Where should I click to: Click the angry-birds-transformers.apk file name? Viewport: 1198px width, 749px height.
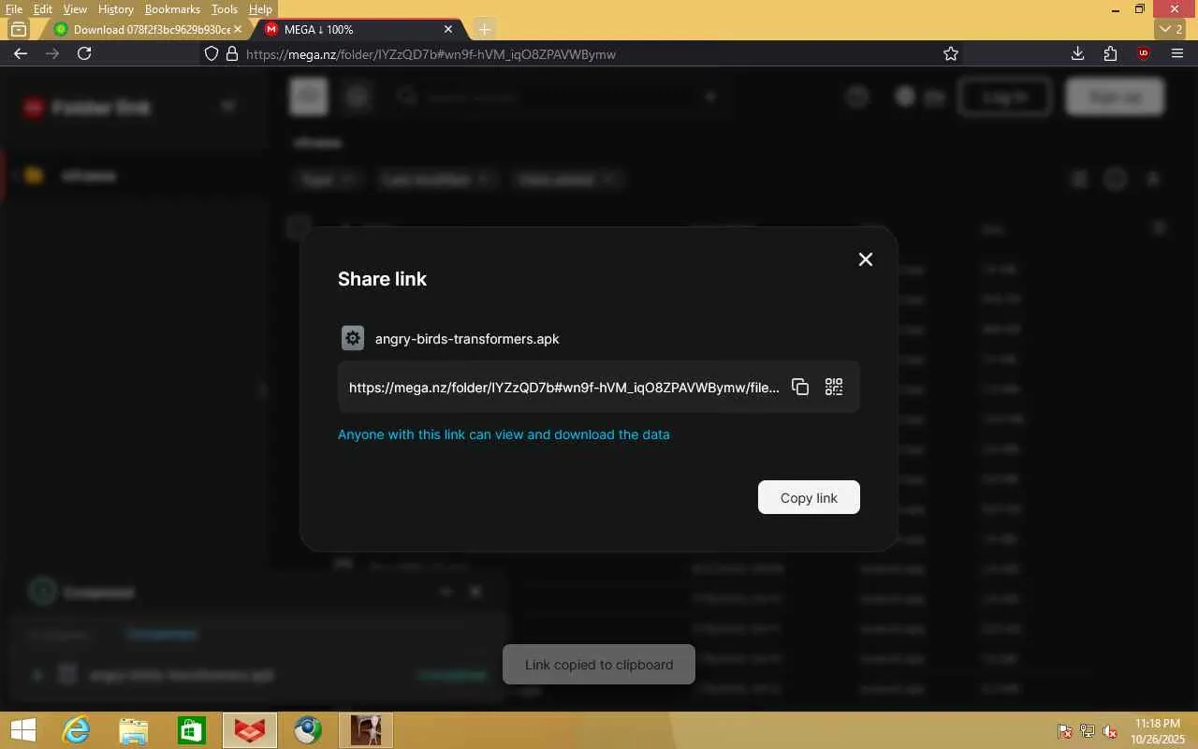point(467,339)
